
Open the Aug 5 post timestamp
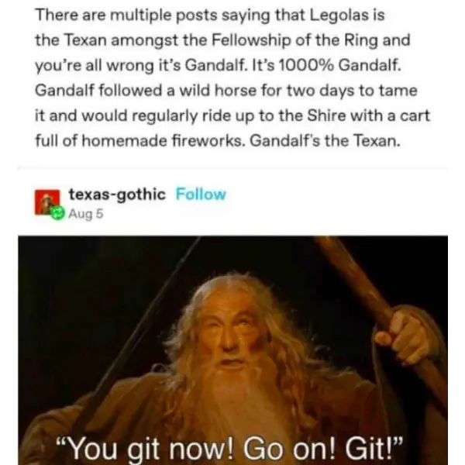pos(86,214)
